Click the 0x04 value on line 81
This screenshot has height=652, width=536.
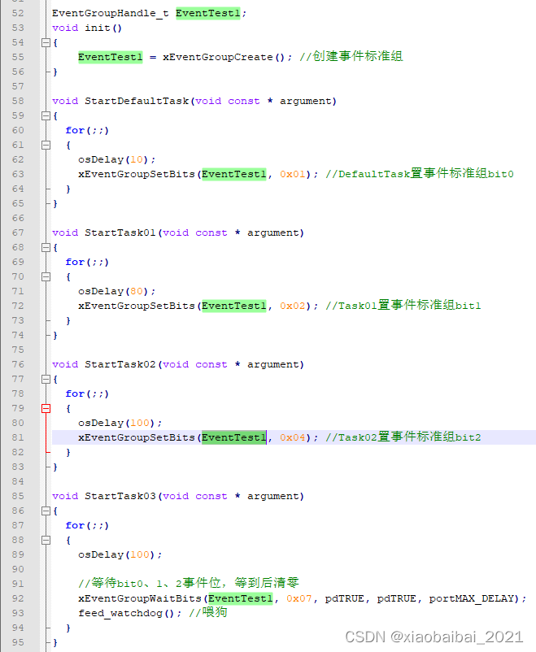293,437
